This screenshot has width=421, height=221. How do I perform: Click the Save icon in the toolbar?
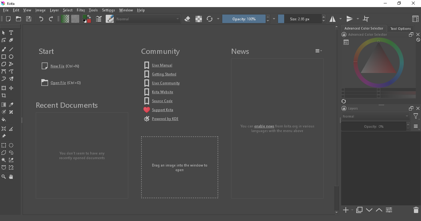pyautogui.click(x=29, y=19)
